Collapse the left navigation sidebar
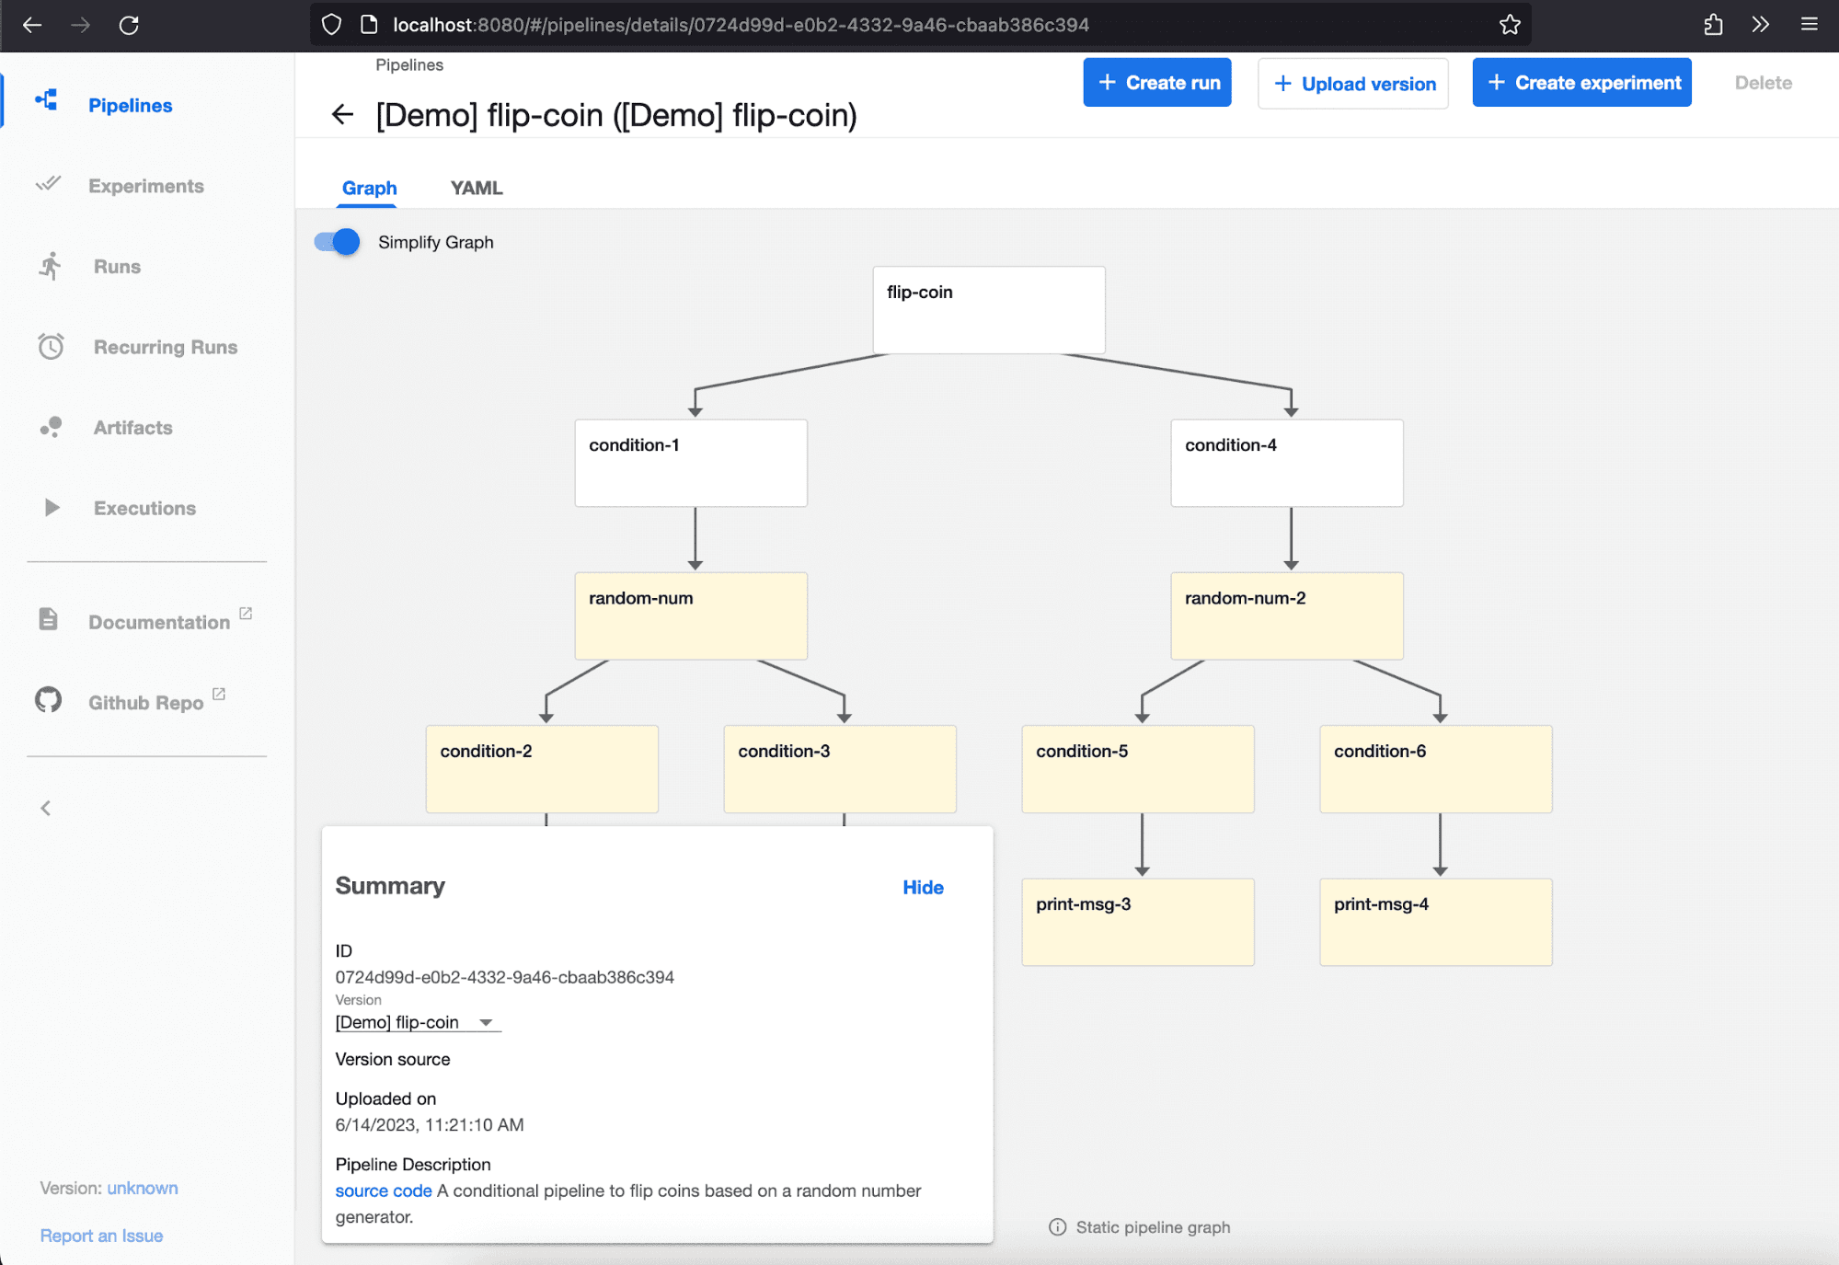This screenshot has width=1839, height=1265. click(45, 808)
